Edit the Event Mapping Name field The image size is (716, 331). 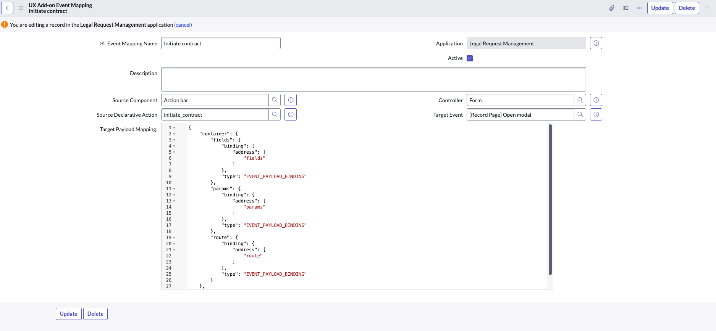tap(221, 43)
